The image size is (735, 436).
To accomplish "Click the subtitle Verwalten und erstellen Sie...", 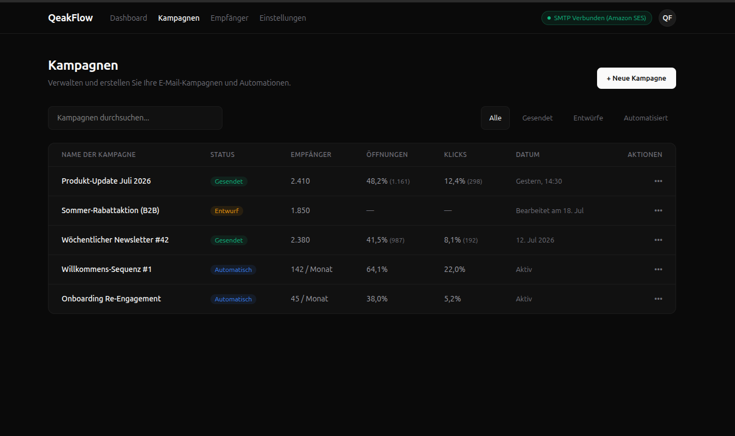I will (x=170, y=83).
